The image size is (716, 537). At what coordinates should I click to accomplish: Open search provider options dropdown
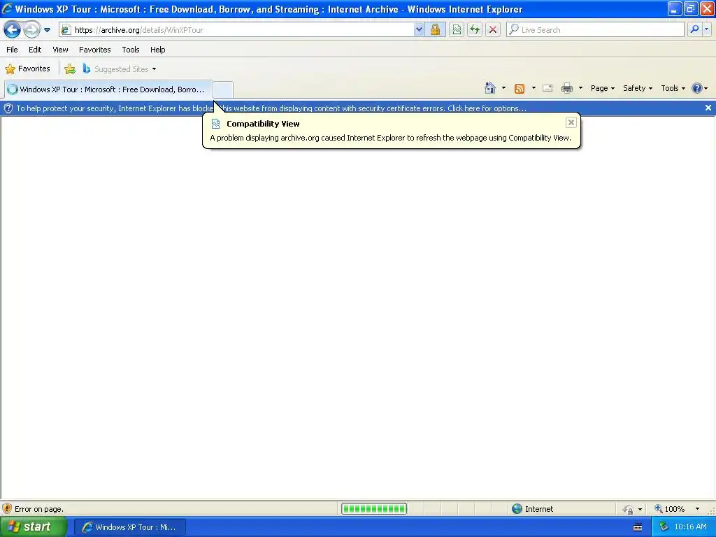click(706, 29)
